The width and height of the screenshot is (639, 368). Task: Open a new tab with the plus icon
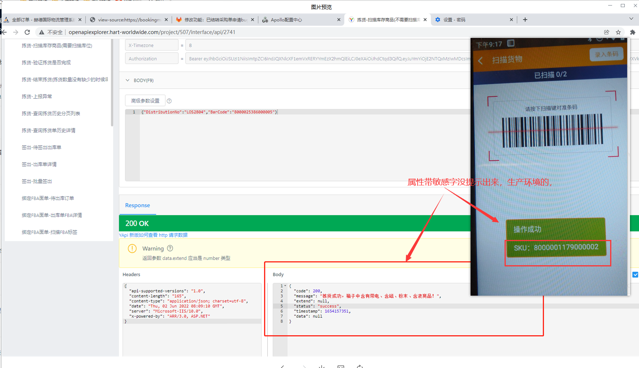[525, 20]
